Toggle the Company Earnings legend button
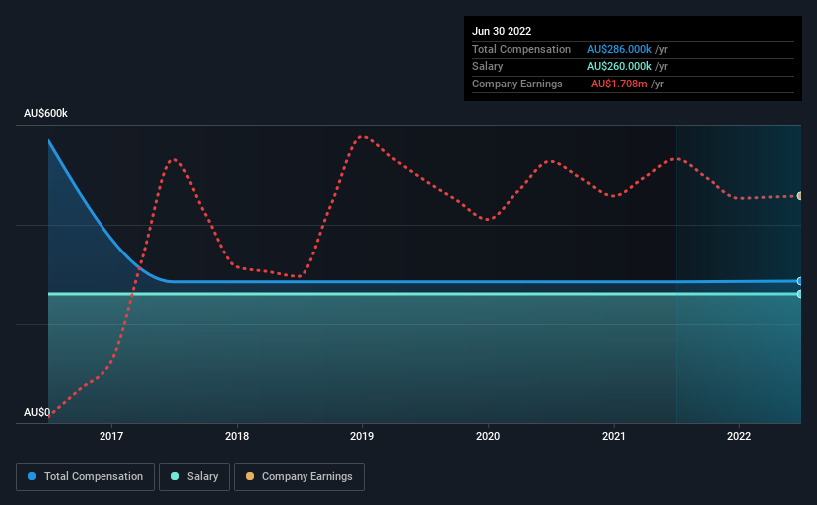The width and height of the screenshot is (817, 505). (x=300, y=477)
